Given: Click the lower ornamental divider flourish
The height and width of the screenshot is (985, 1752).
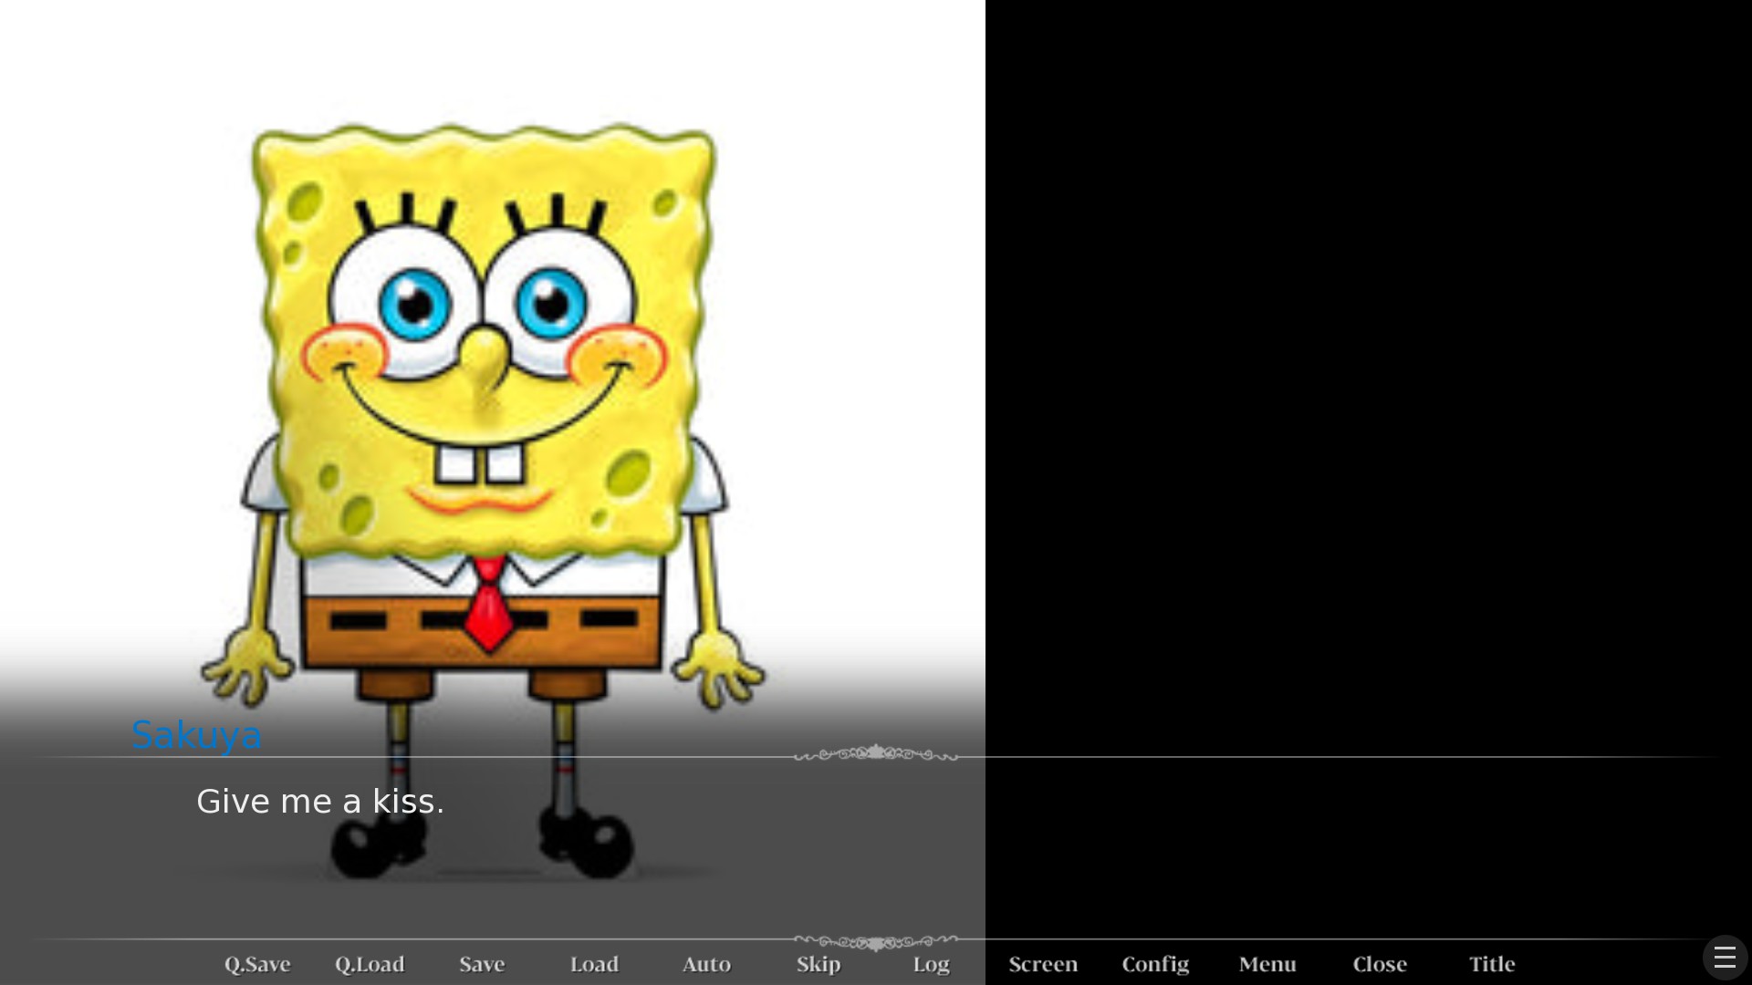Looking at the screenshot, I should (876, 941).
